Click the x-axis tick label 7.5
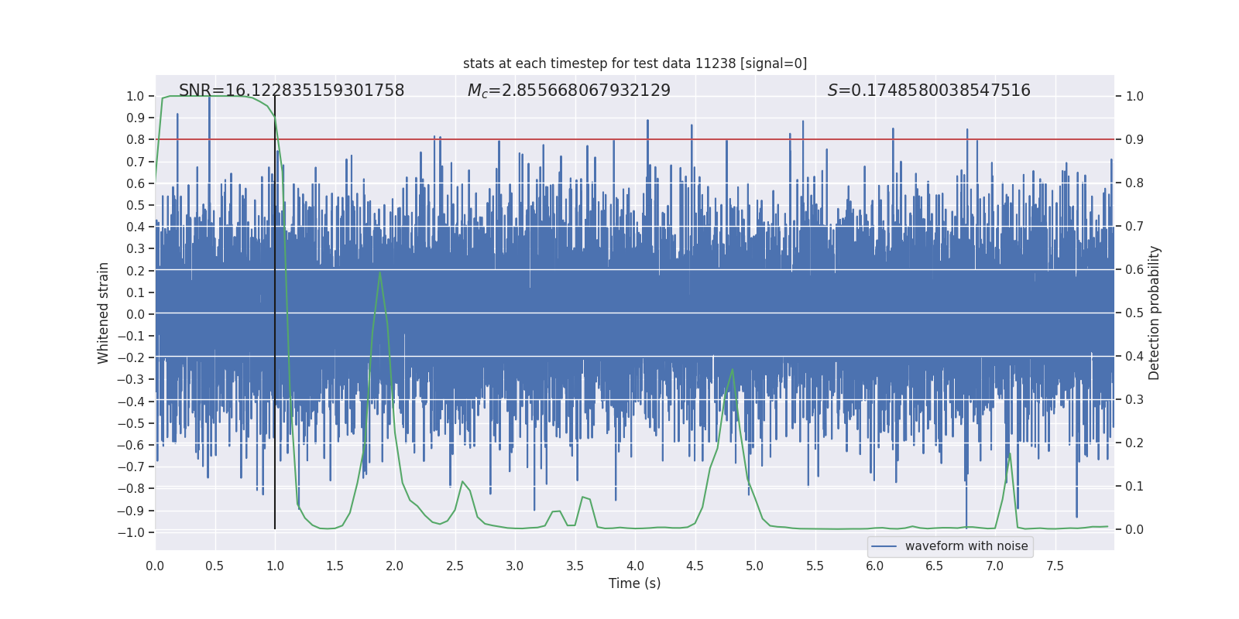This screenshot has height=619, width=1239. click(x=1055, y=566)
